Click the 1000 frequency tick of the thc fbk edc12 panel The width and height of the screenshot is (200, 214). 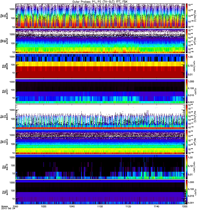click(12, 158)
